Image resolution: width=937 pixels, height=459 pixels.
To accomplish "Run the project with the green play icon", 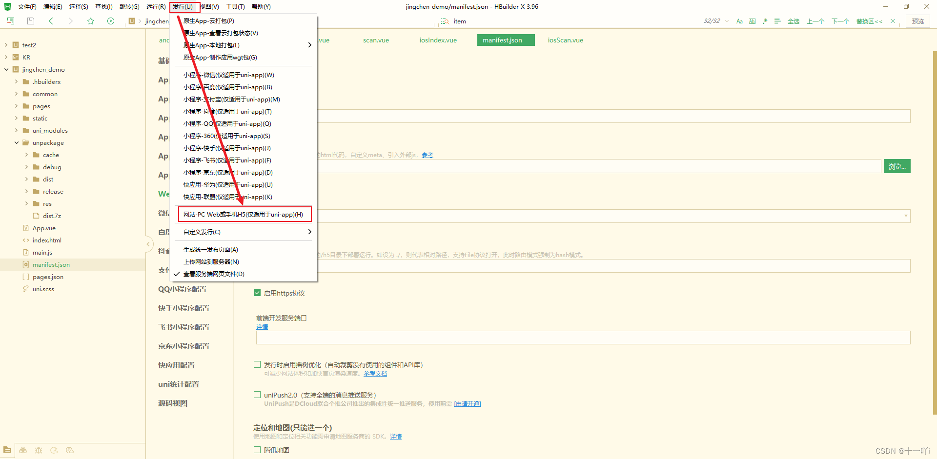I will pos(111,21).
